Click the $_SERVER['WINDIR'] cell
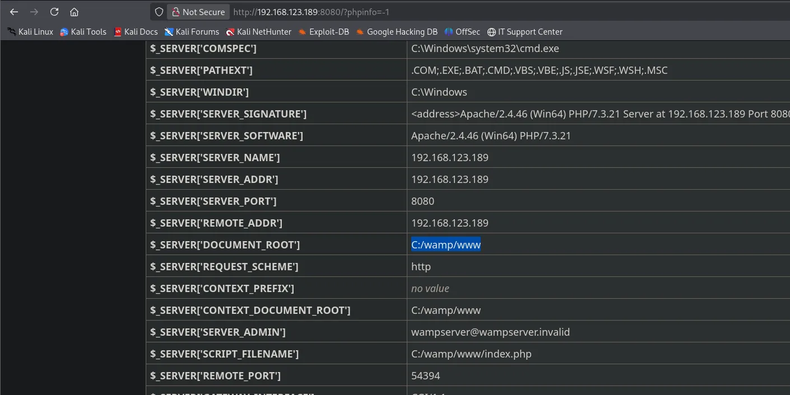790x395 pixels. click(x=276, y=92)
